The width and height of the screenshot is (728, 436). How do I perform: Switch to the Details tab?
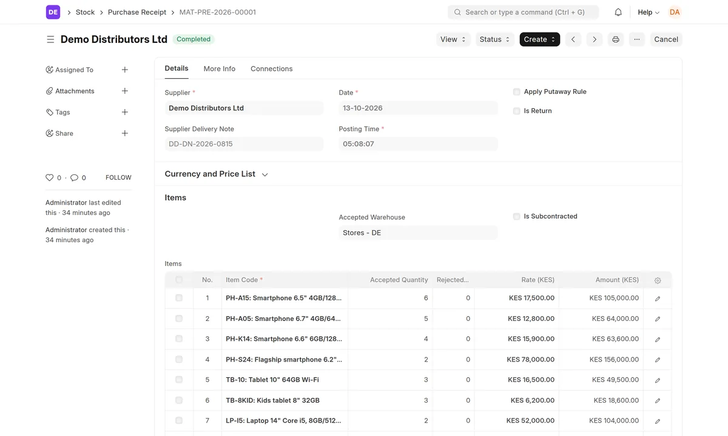(x=177, y=68)
